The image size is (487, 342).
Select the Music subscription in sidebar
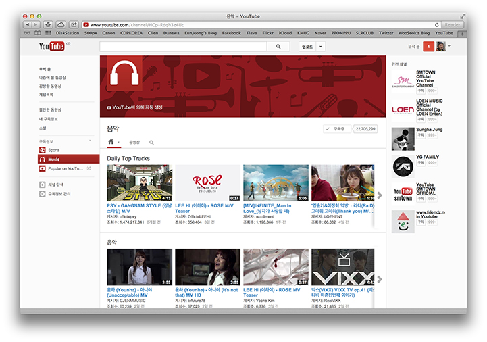pos(68,160)
